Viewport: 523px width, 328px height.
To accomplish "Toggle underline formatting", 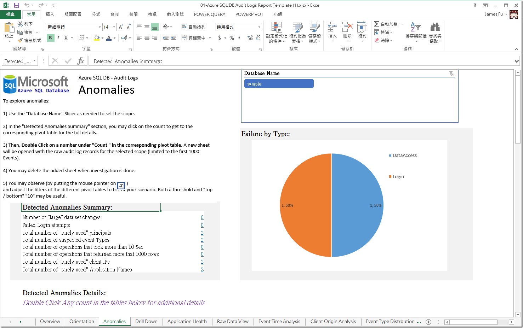I will [66, 38].
